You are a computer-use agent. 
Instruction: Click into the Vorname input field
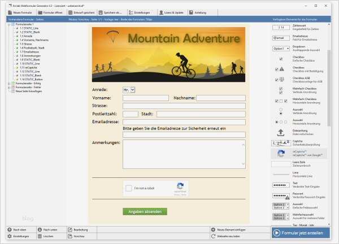[x=146, y=98]
